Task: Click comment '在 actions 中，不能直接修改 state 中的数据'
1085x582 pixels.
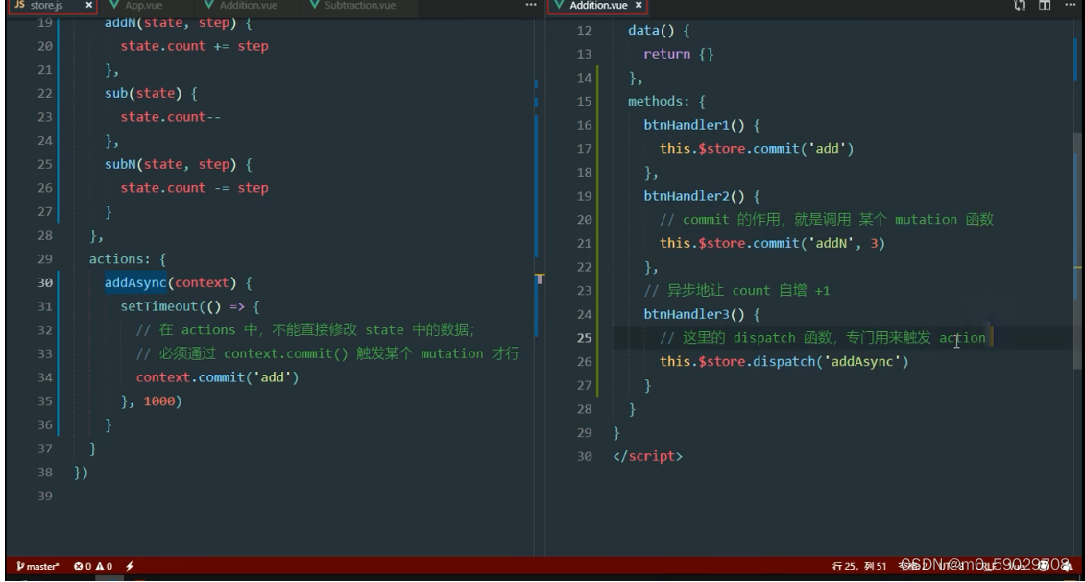Action: click(x=316, y=330)
